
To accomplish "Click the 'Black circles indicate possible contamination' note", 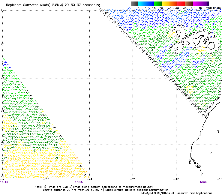I will pyautogui.click(x=137, y=190).
